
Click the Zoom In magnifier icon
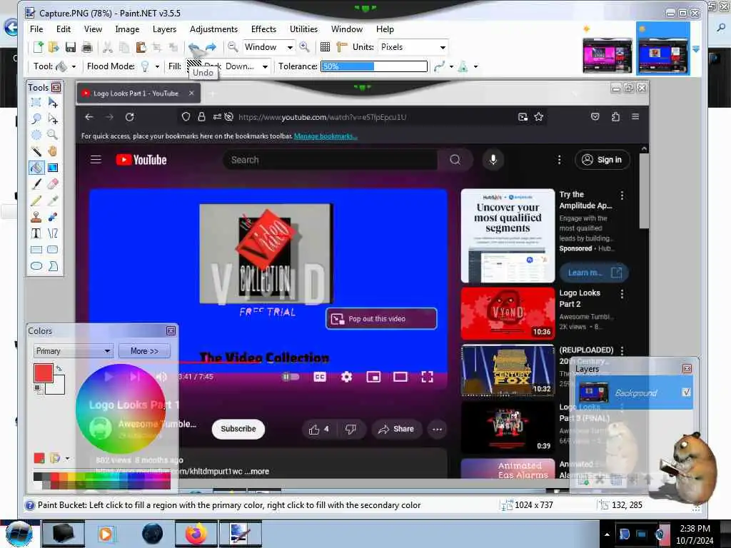click(x=304, y=47)
